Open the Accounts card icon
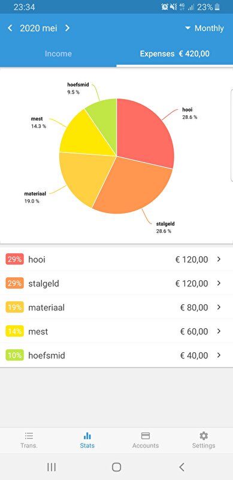 [x=146, y=436]
